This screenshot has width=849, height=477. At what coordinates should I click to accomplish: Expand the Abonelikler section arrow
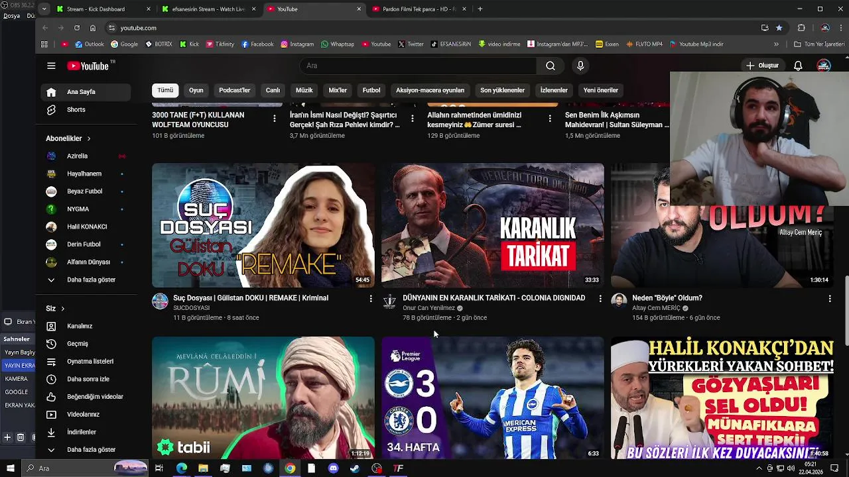pyautogui.click(x=88, y=138)
